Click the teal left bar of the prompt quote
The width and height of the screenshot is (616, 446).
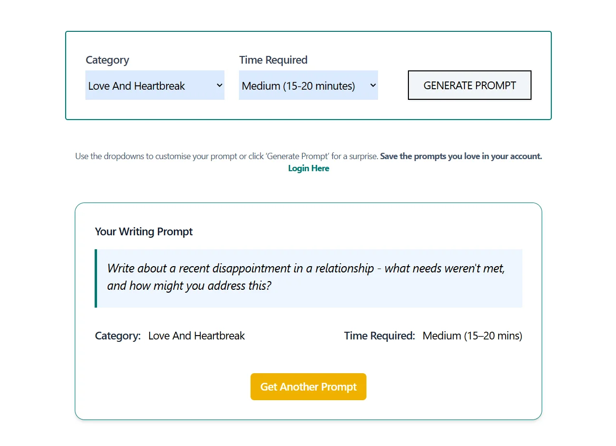[96, 278]
